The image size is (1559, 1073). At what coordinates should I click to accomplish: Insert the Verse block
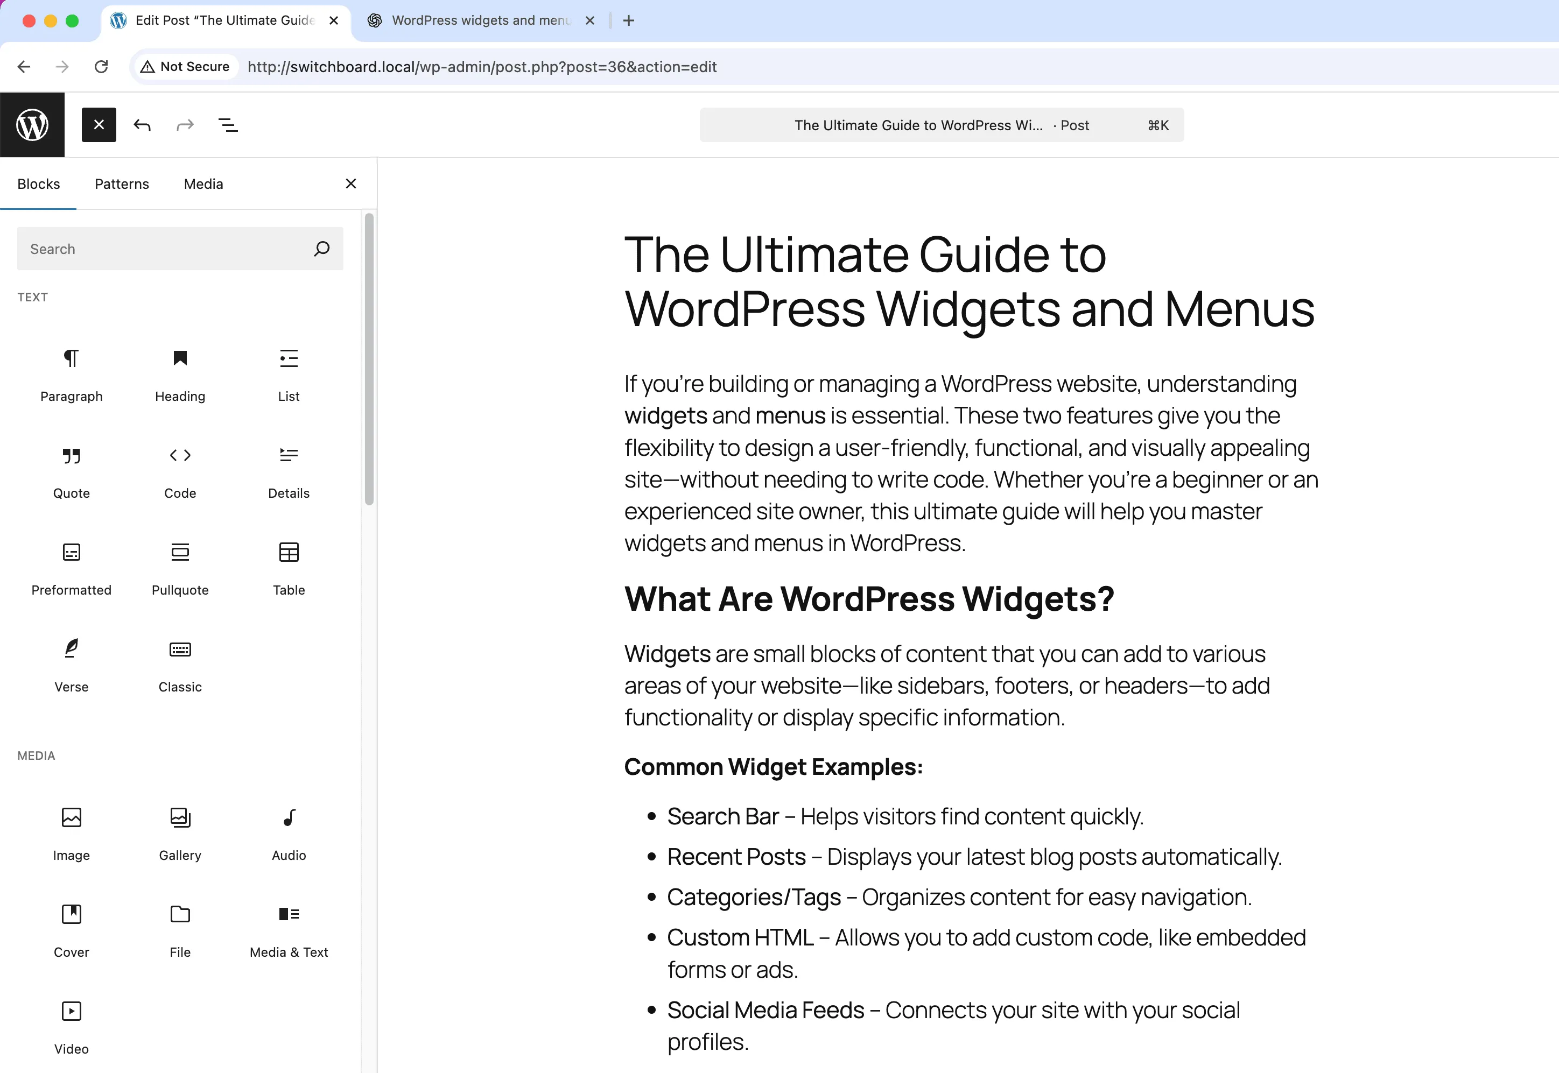pyautogui.click(x=71, y=665)
